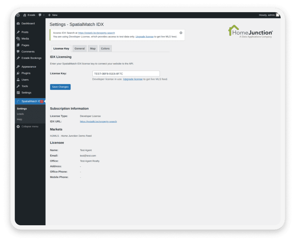Follow the property-search link in notice

pyautogui.click(x=96, y=33)
